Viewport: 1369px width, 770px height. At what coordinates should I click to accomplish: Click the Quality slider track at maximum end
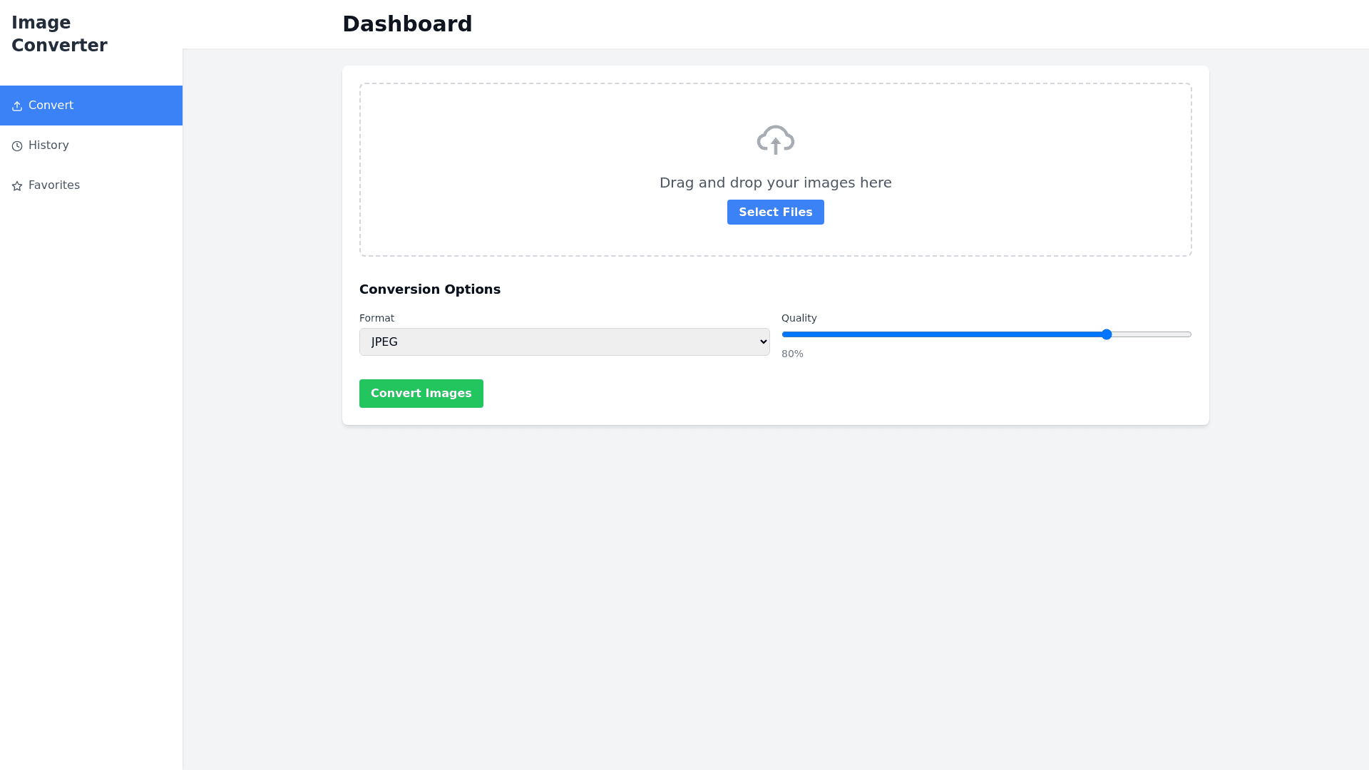(x=1186, y=334)
